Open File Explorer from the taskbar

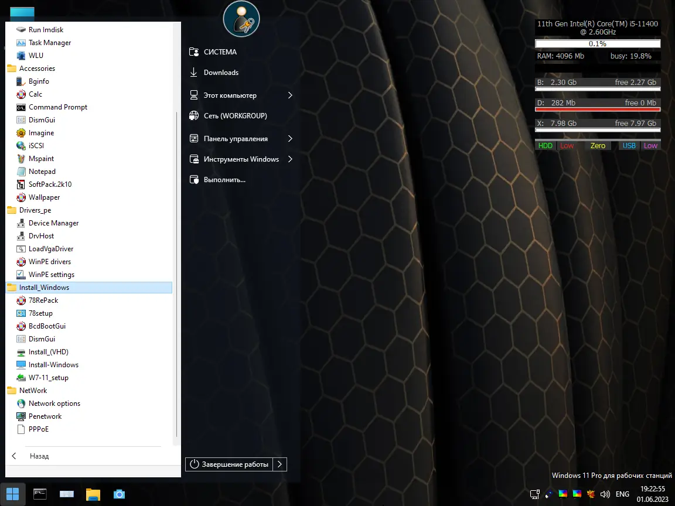tap(93, 494)
